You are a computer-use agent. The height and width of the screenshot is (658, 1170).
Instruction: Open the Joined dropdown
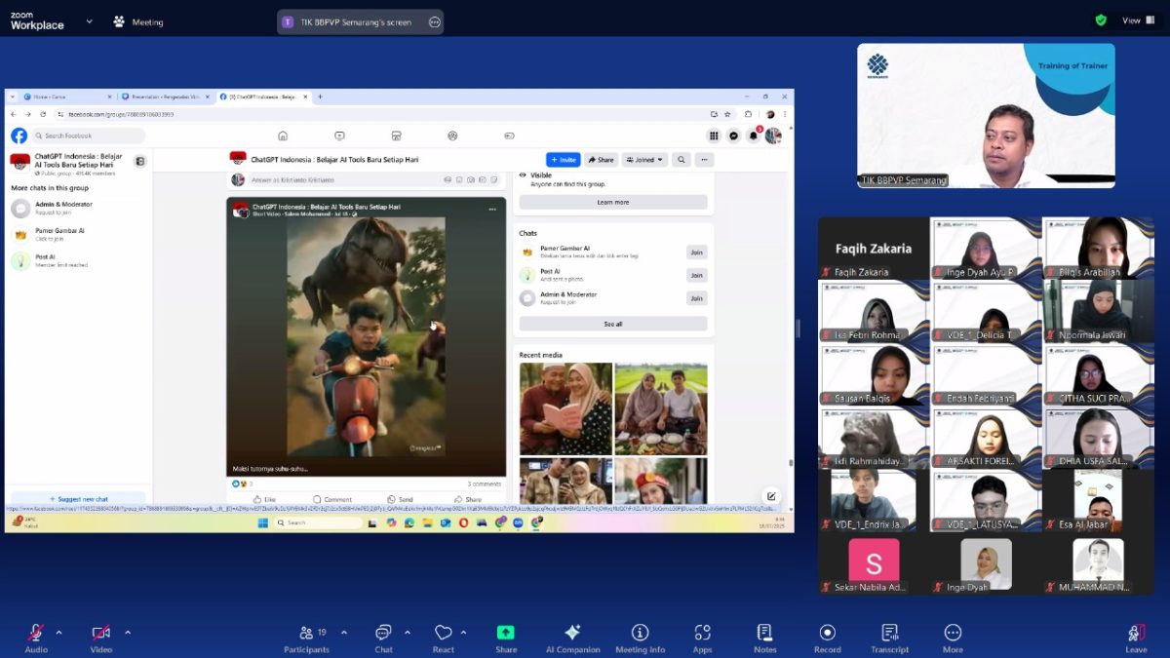click(x=644, y=160)
